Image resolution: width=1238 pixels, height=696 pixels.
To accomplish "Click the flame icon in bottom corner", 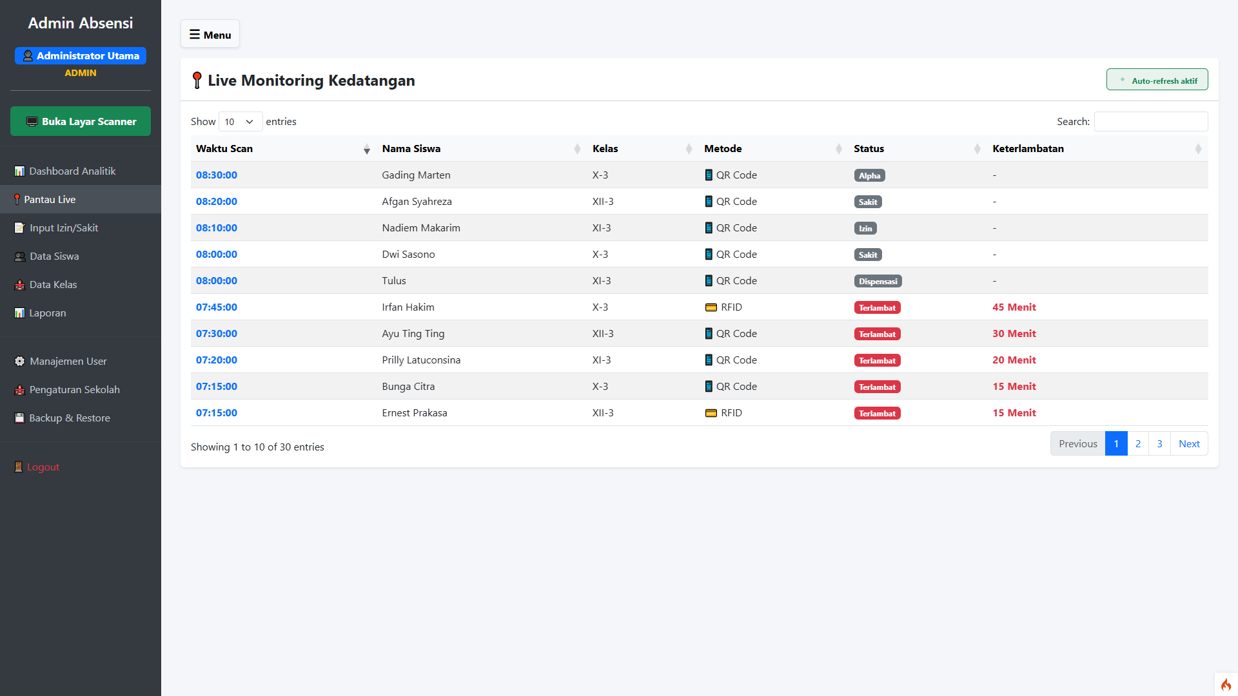I will pyautogui.click(x=1226, y=684).
